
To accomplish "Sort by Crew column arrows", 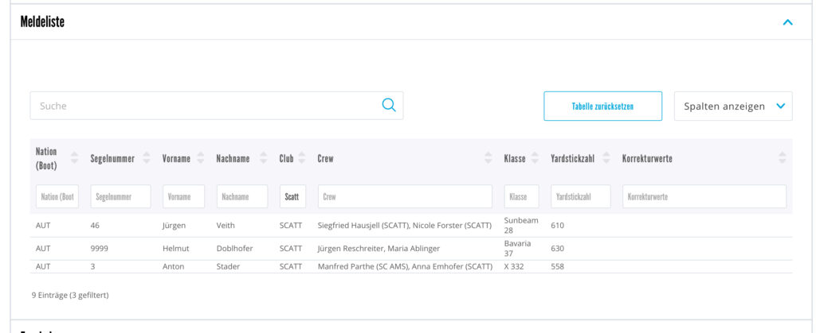I will [488, 157].
